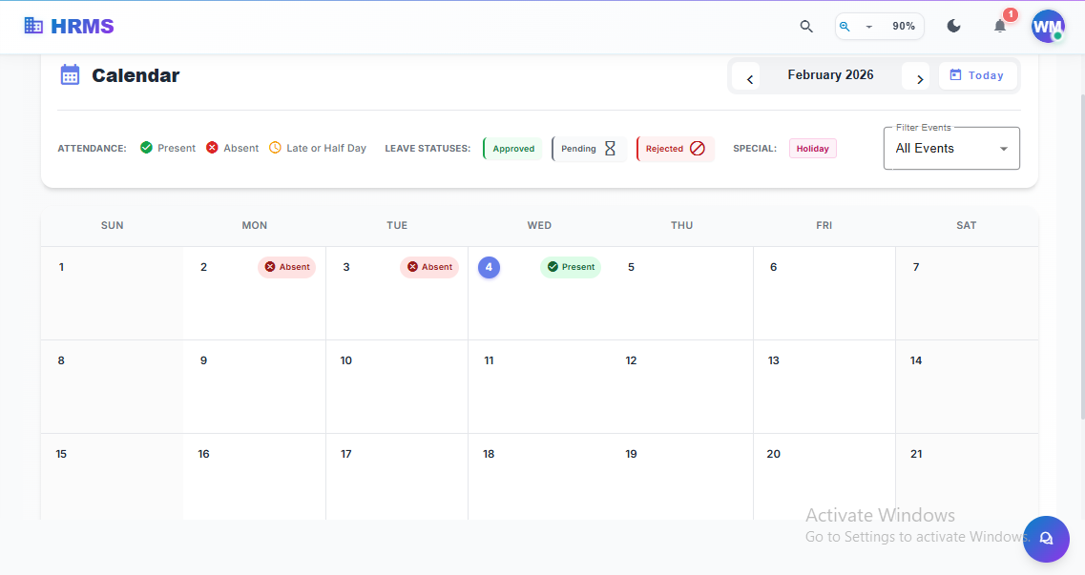Image resolution: width=1085 pixels, height=575 pixels.
Task: Expand the zoom level dropdown arrow
Action: (869, 27)
